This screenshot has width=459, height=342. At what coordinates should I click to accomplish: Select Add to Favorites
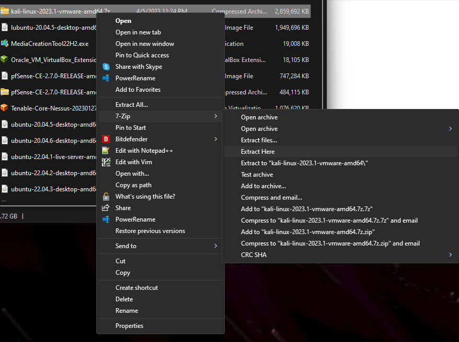(x=138, y=90)
